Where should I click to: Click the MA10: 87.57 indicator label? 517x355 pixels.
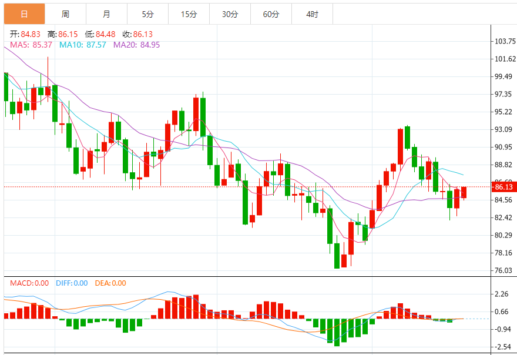[x=83, y=45]
